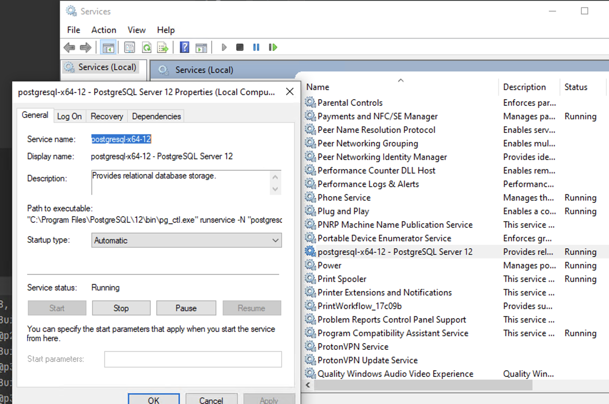
Task: Click the Services window title icon
Action: click(x=71, y=11)
